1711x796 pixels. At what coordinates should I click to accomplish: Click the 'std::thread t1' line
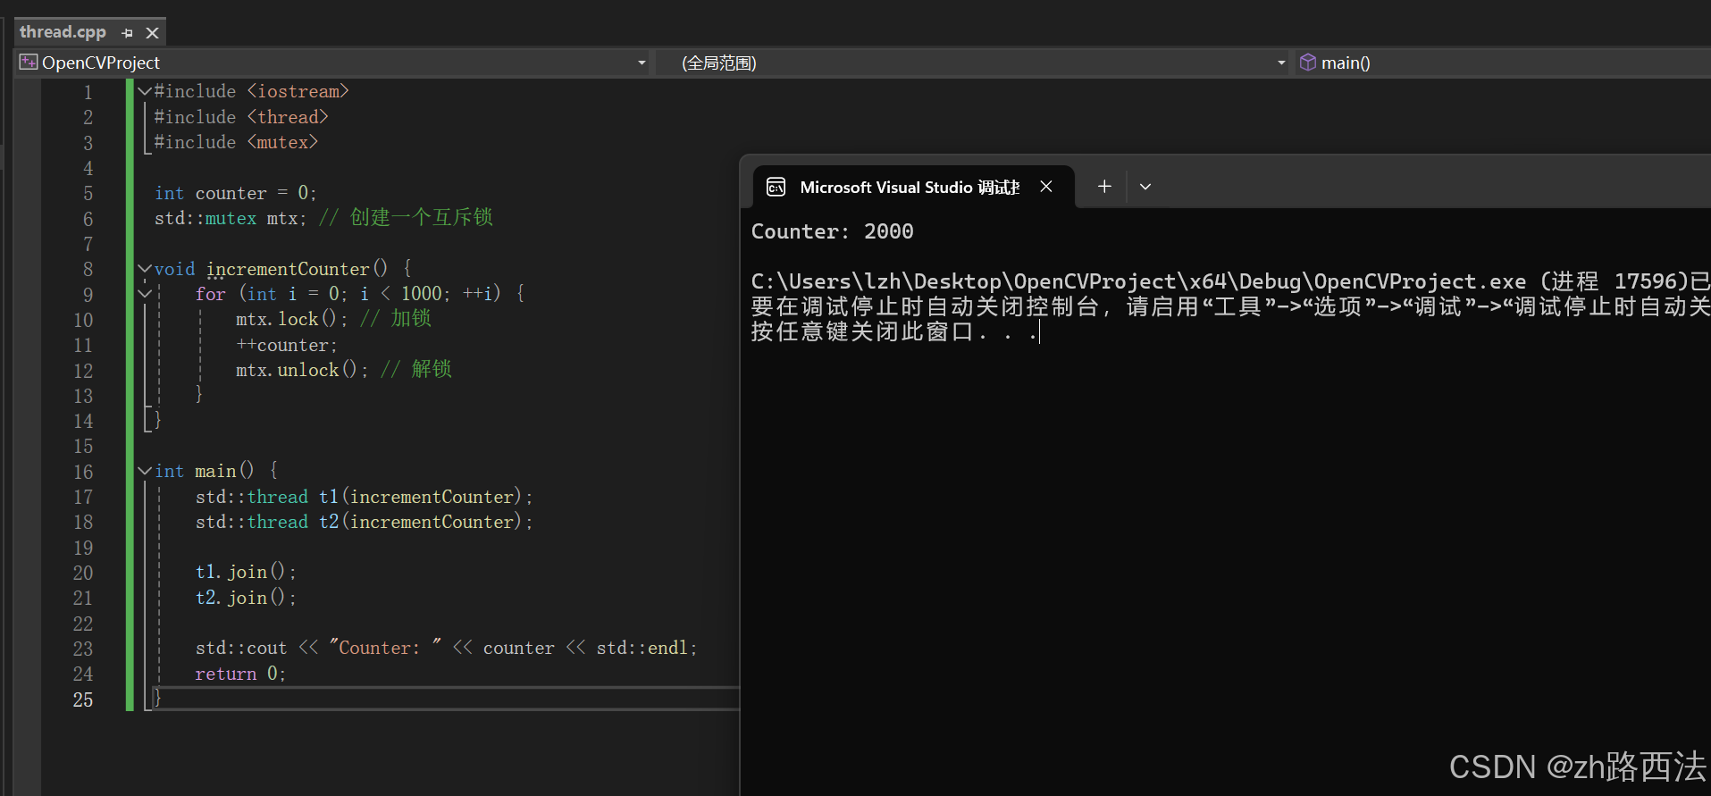click(364, 497)
